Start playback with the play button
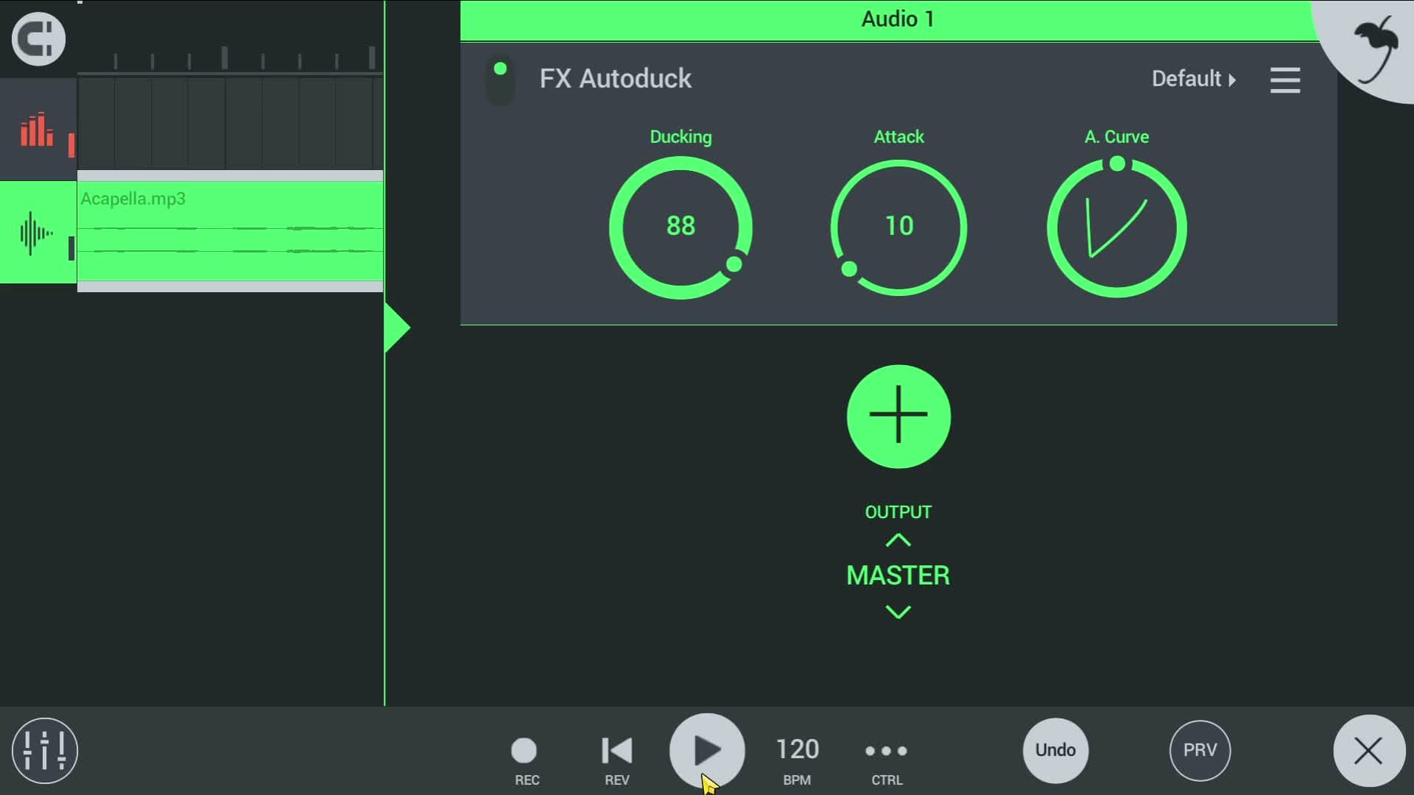The height and width of the screenshot is (795, 1414). click(707, 751)
